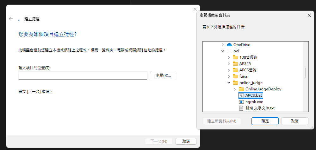The height and width of the screenshot is (150, 316).
Task: Confirm selection with 確定 button
Action: 265,121
